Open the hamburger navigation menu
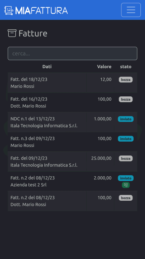This screenshot has width=145, height=259. [x=131, y=10]
